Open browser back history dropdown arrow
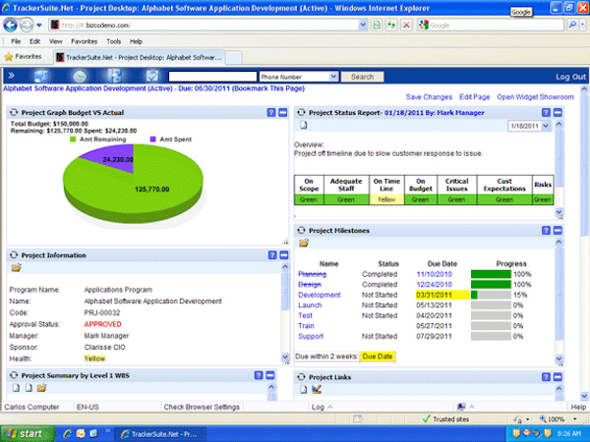The width and height of the screenshot is (590, 442). 39,26
